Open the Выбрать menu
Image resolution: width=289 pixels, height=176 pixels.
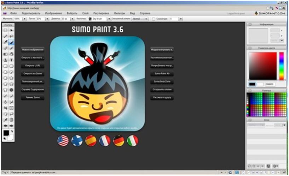tap(72, 13)
